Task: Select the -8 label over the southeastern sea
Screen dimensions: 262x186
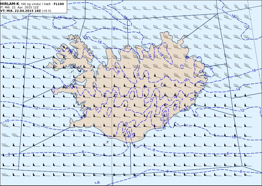Action: click(x=227, y=154)
